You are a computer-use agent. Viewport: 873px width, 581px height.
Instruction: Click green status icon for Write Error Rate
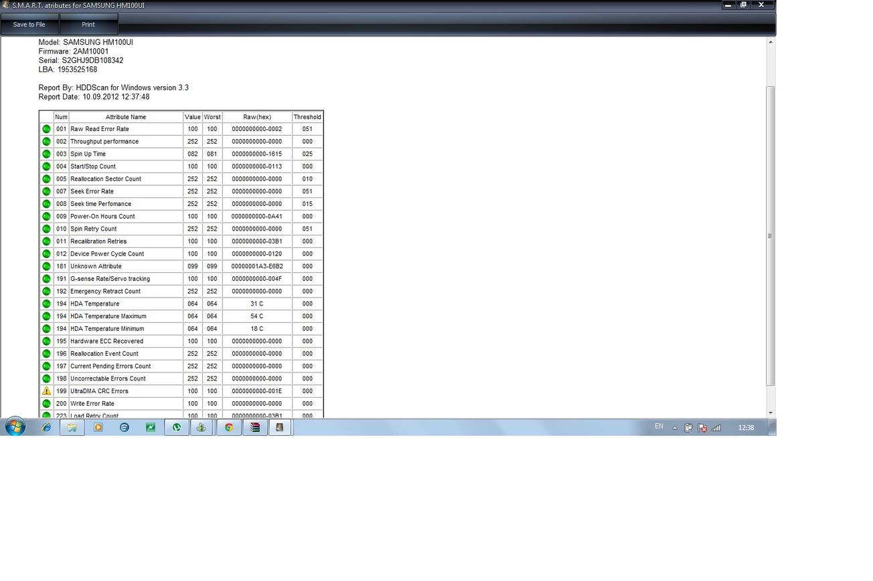[x=46, y=404]
